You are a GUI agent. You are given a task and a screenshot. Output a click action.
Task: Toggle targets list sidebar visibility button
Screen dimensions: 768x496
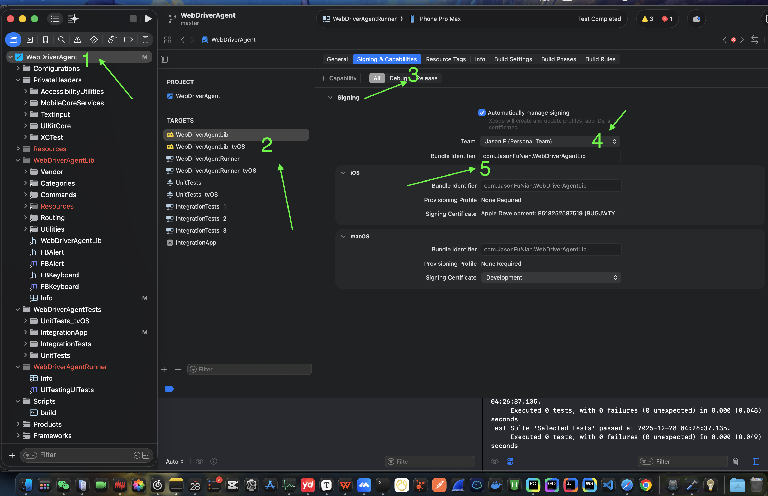(x=164, y=59)
